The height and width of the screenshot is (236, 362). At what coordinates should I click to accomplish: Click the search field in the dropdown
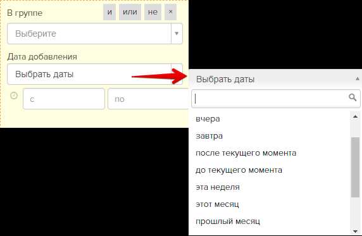tap(276, 99)
